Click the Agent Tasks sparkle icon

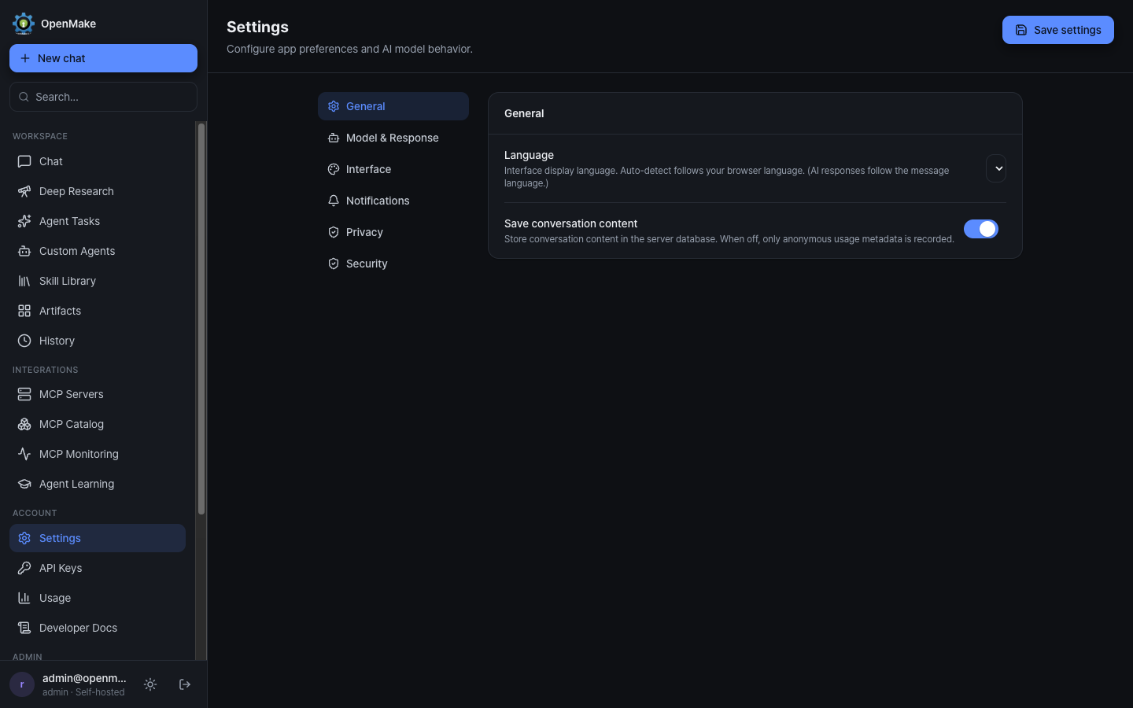click(24, 221)
